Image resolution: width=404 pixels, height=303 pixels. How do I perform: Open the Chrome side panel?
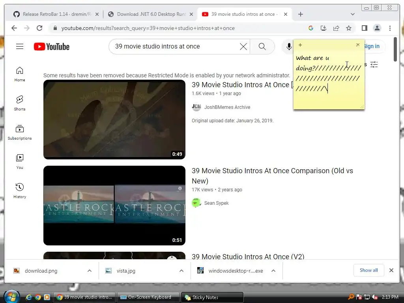(x=364, y=28)
